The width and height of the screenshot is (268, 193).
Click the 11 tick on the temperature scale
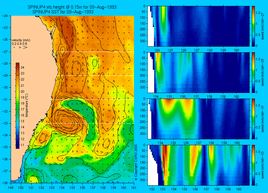pyautogui.click(x=22, y=145)
